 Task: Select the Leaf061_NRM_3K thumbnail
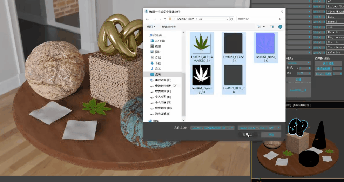(266, 47)
